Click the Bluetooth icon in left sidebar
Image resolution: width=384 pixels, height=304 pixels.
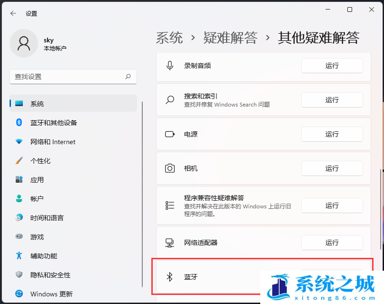click(x=19, y=123)
